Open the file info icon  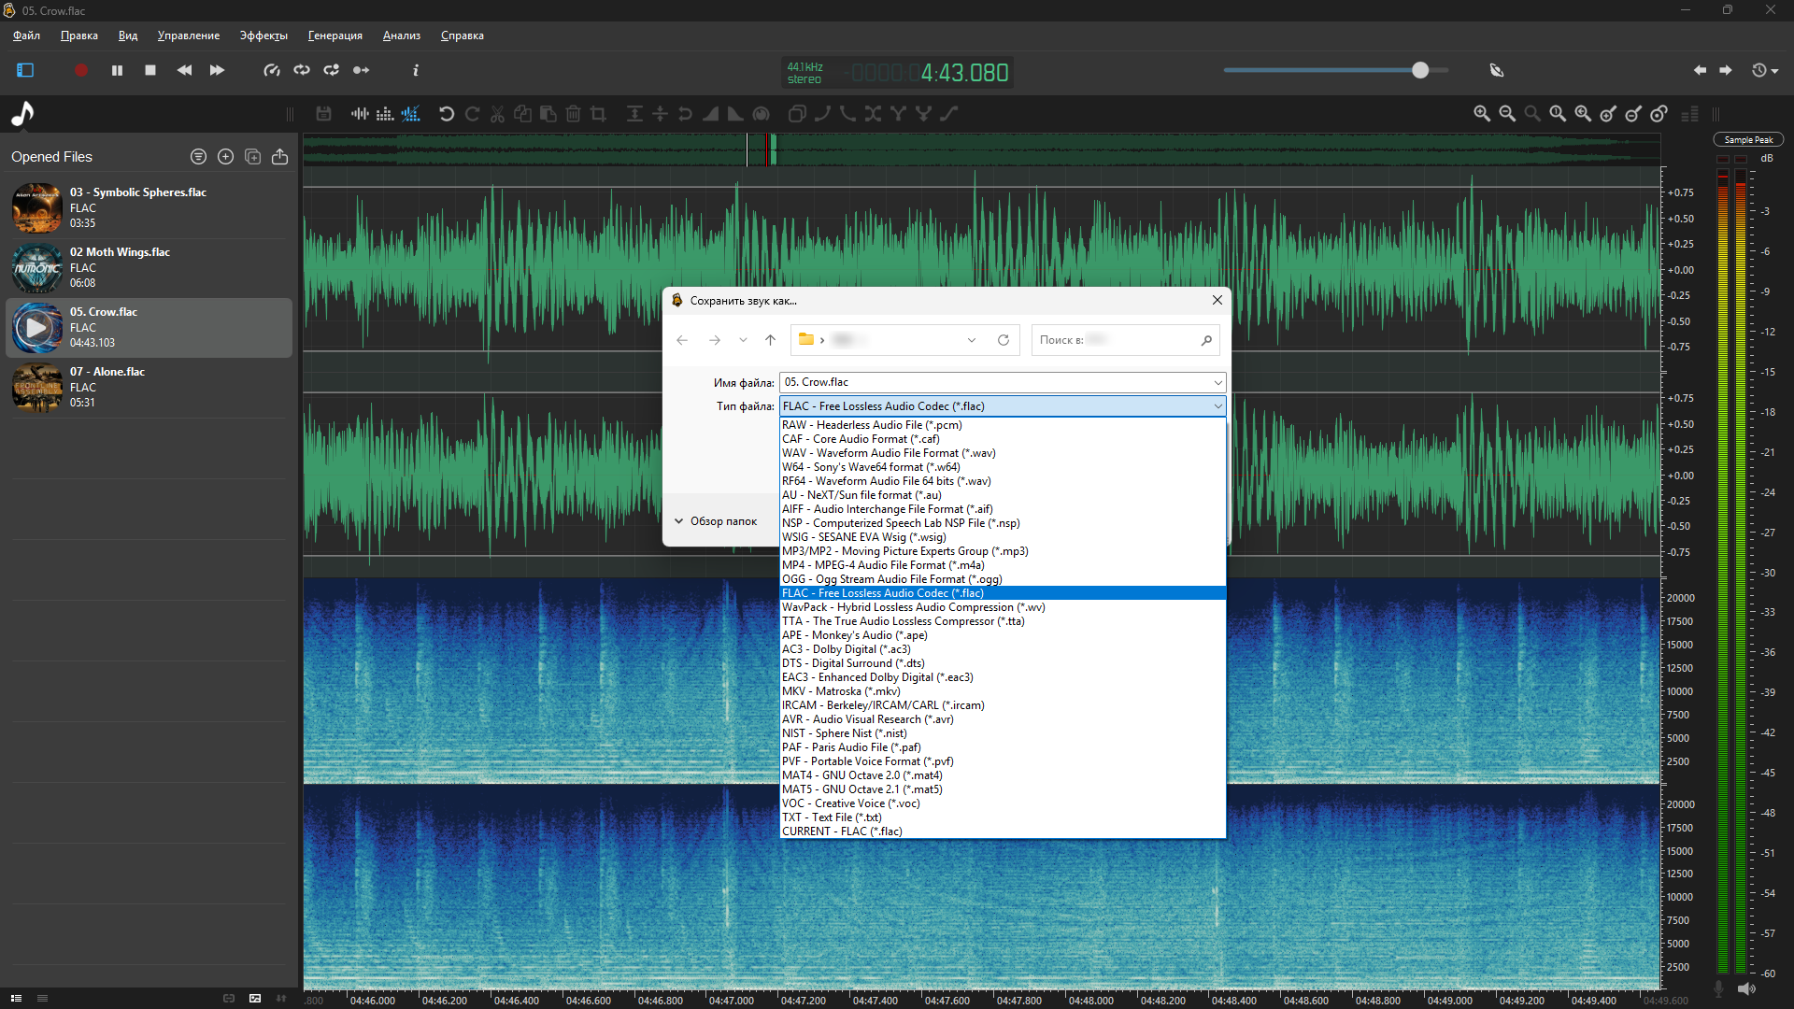click(x=416, y=70)
